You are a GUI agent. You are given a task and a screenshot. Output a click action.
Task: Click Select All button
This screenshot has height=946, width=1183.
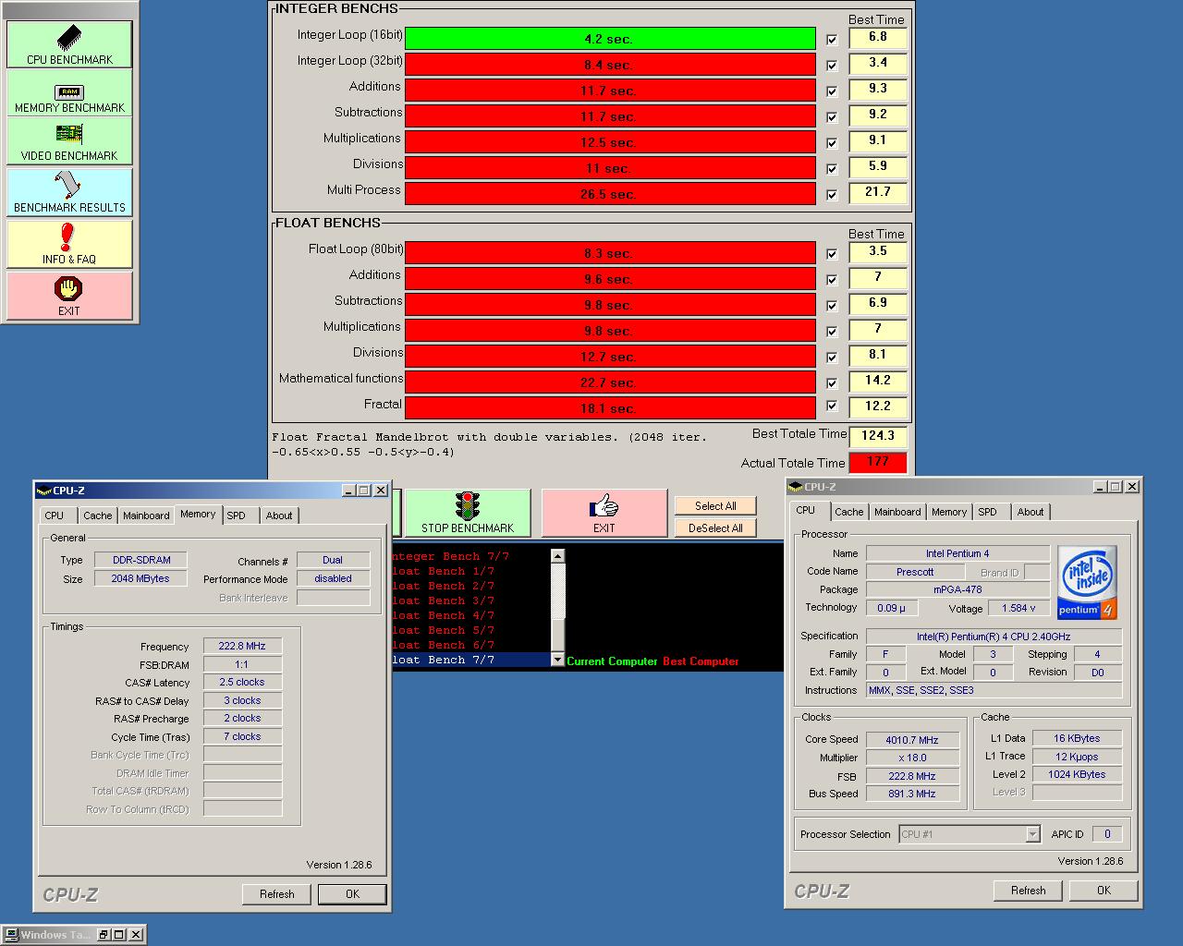(x=715, y=506)
